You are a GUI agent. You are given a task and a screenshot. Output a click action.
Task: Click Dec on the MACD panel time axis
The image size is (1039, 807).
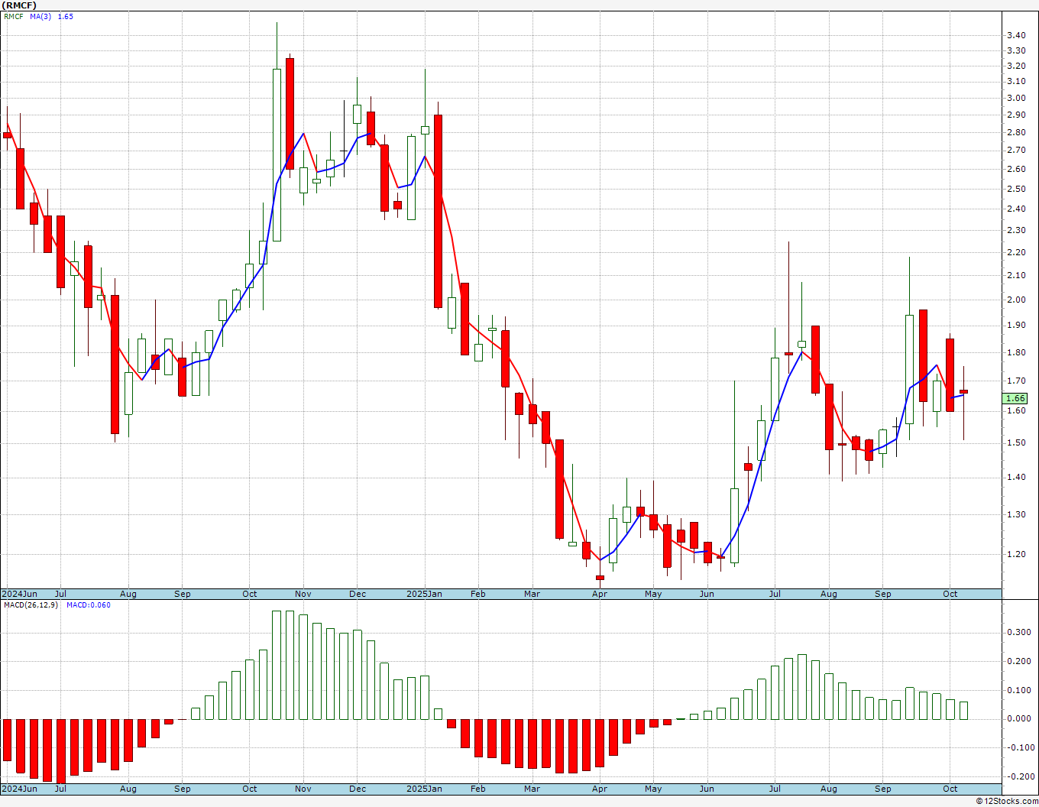tap(358, 789)
